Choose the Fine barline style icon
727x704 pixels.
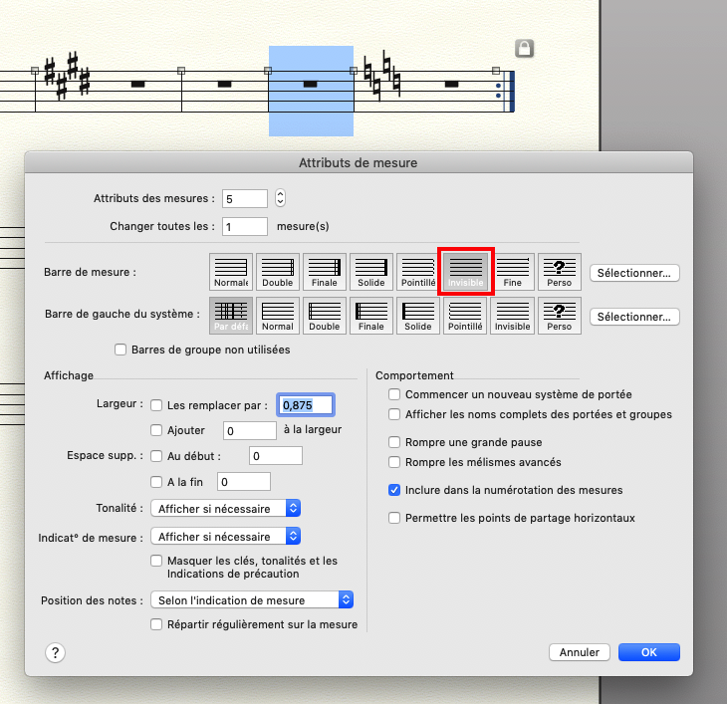512,271
